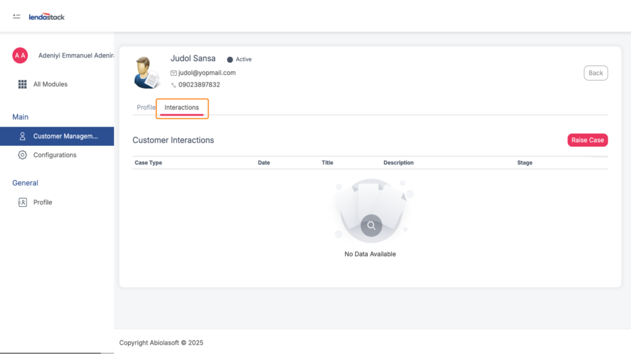Switch to the customer Profile tab
The height and width of the screenshot is (354, 631).
pos(145,107)
